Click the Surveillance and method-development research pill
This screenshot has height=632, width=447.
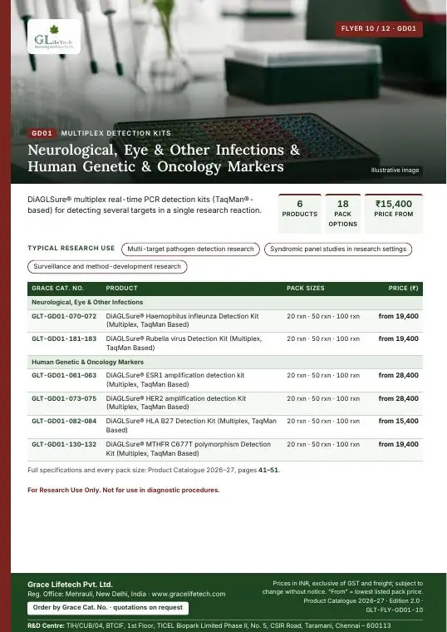coord(107,266)
